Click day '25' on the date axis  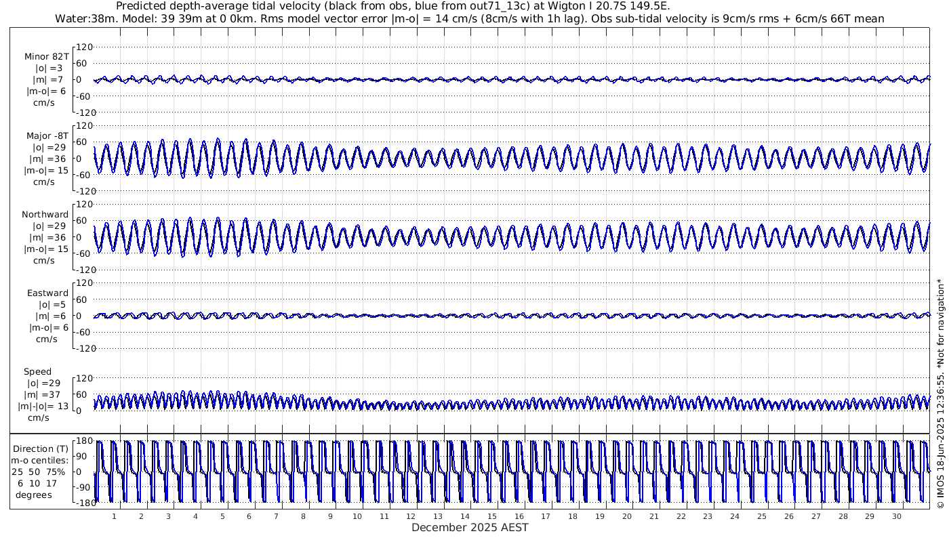(x=762, y=516)
